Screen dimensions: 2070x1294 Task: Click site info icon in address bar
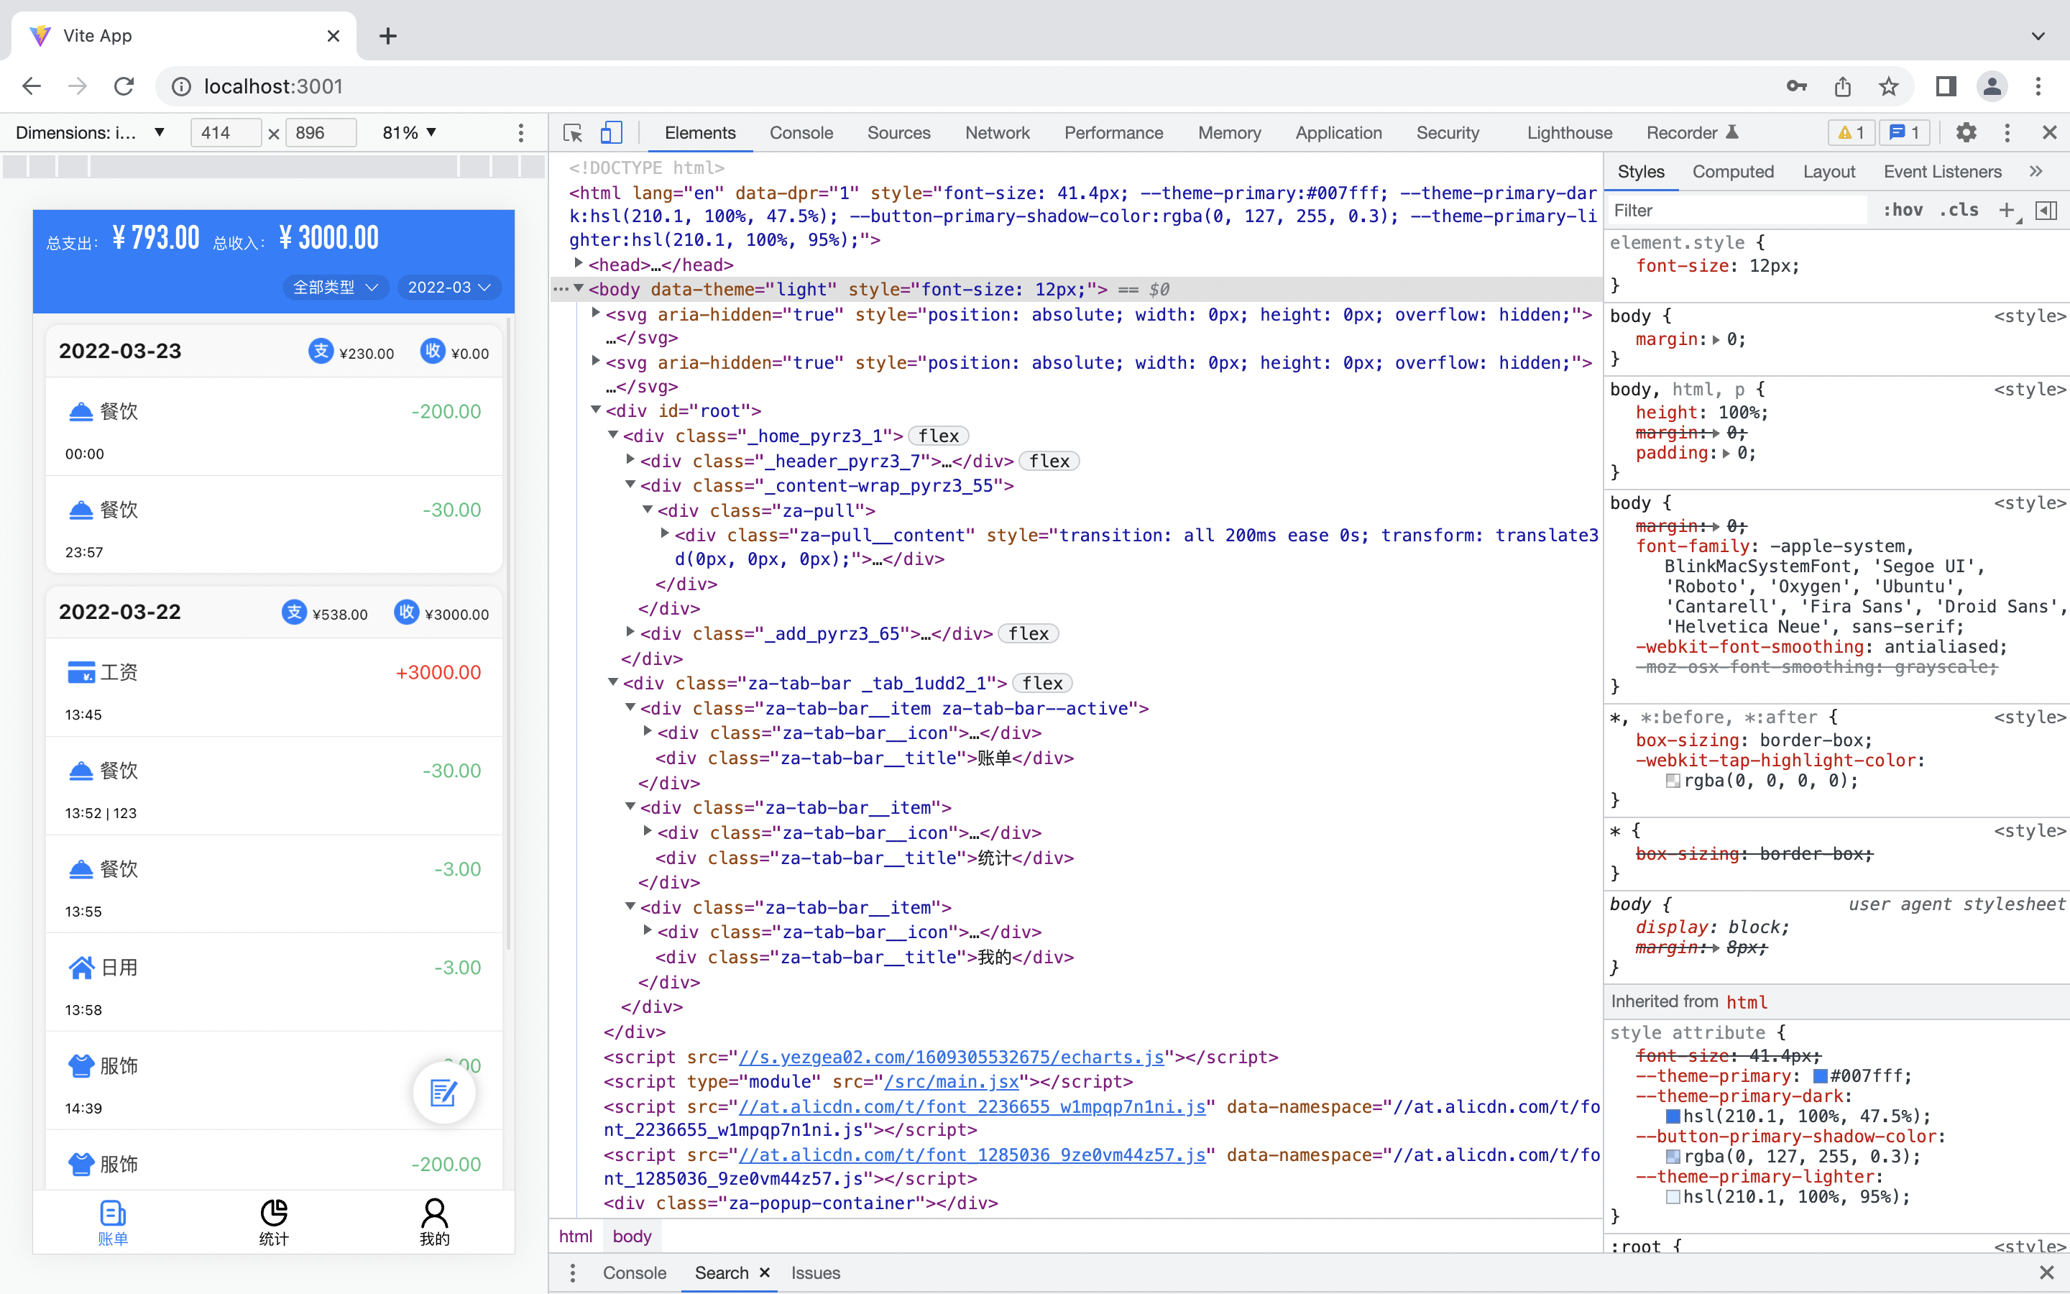[x=181, y=86]
